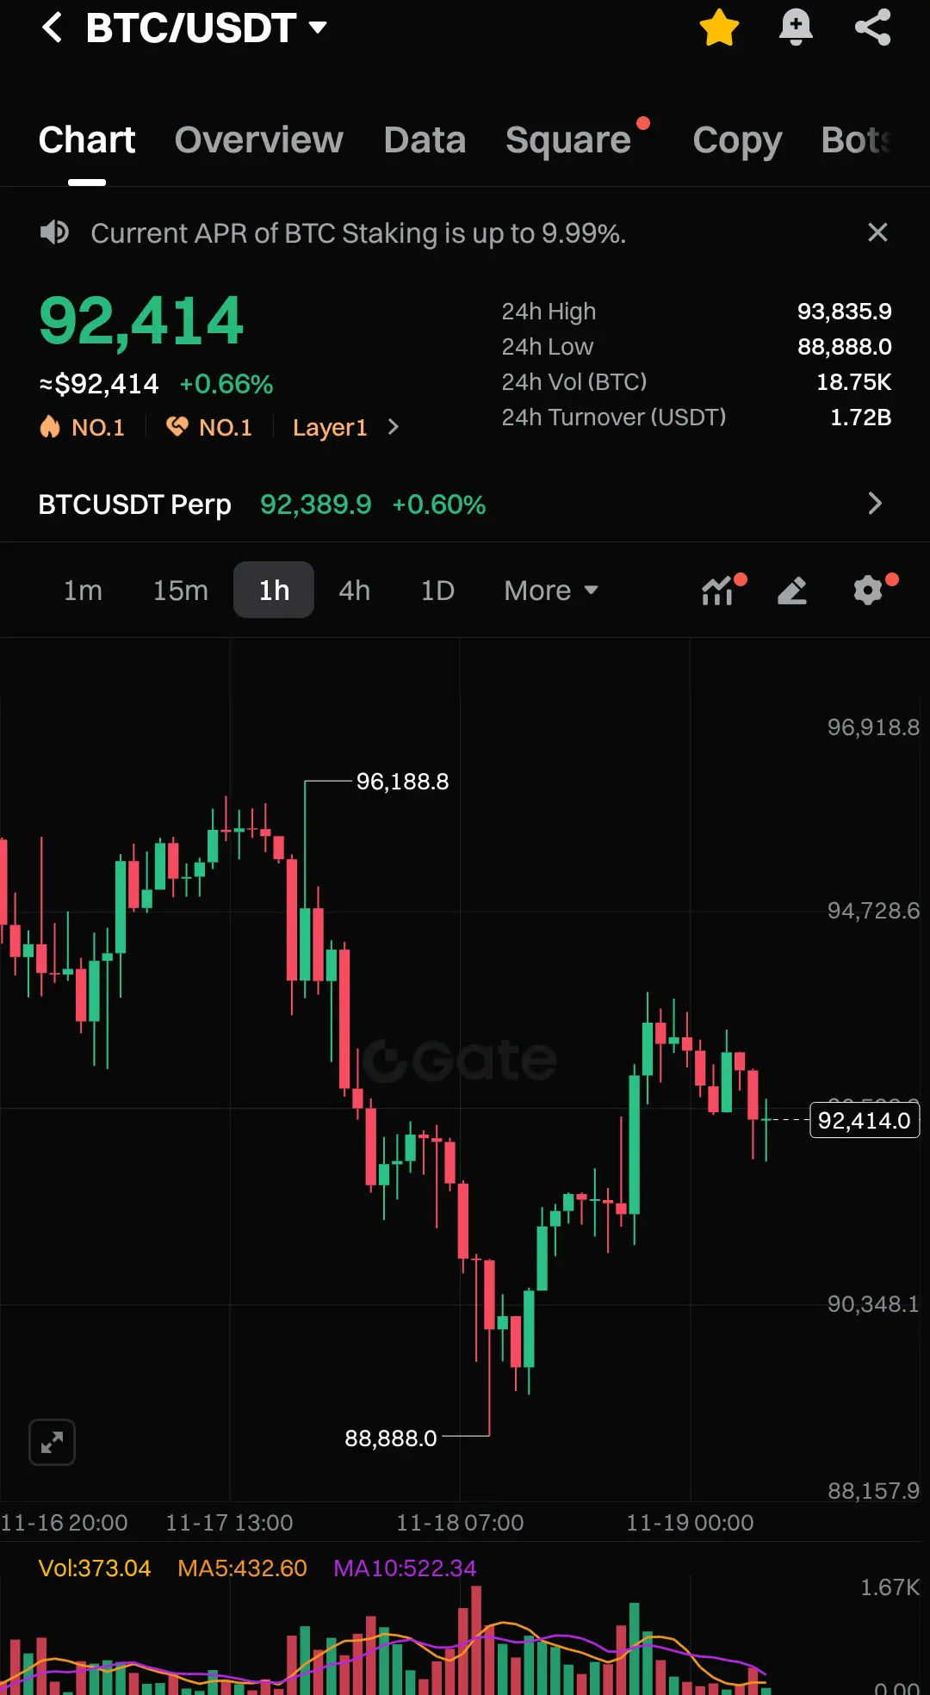Tap the speaker announcement icon
This screenshot has width=930, height=1695.
tap(54, 232)
